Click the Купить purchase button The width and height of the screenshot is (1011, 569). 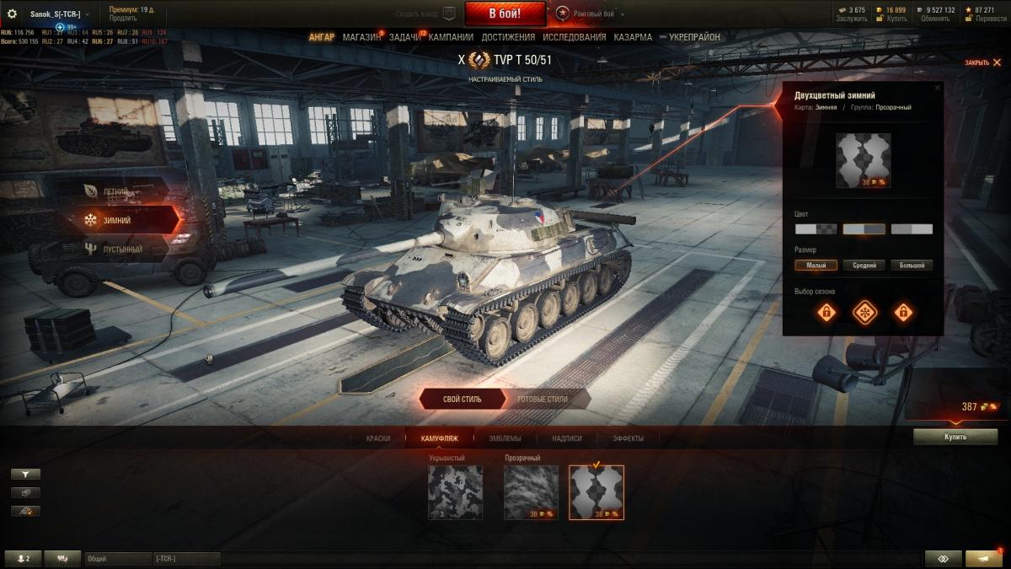pyautogui.click(x=955, y=437)
